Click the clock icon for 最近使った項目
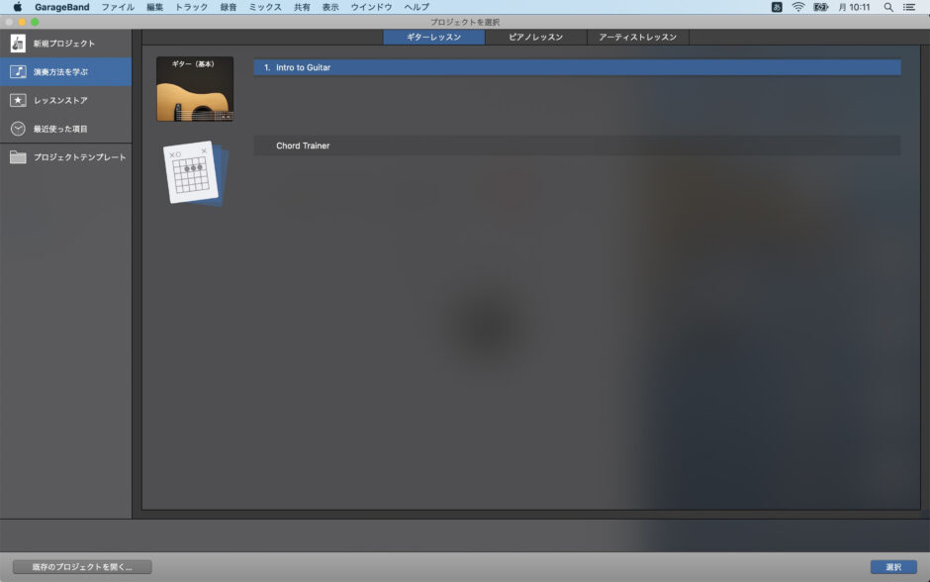Image resolution: width=930 pixels, height=582 pixels. click(18, 129)
